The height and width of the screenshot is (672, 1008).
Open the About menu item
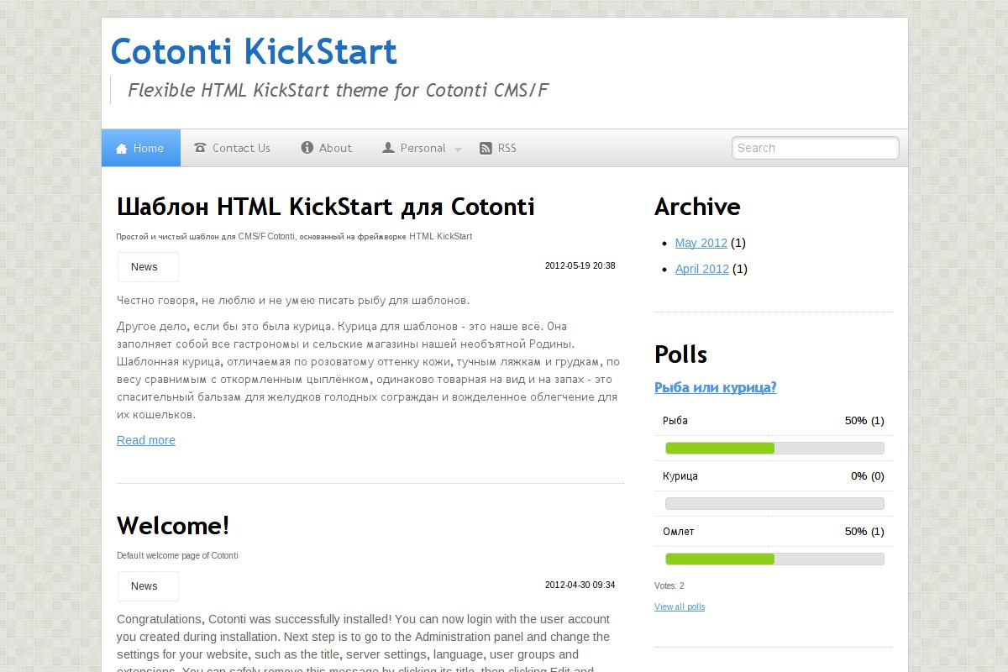point(327,148)
